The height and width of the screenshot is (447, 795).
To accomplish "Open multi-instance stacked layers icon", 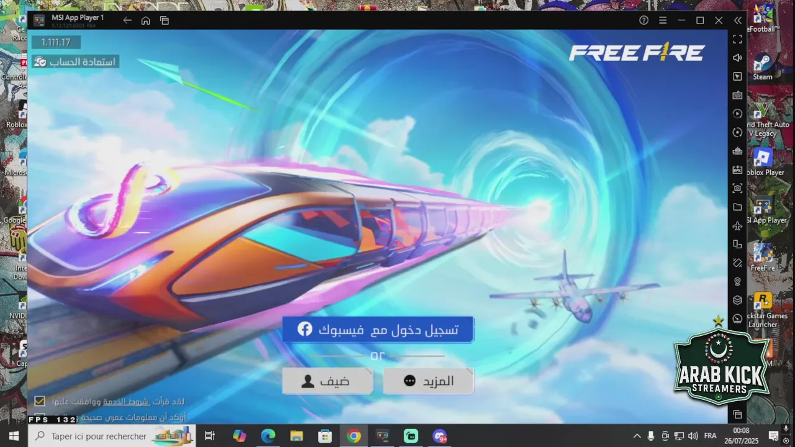I will click(737, 300).
